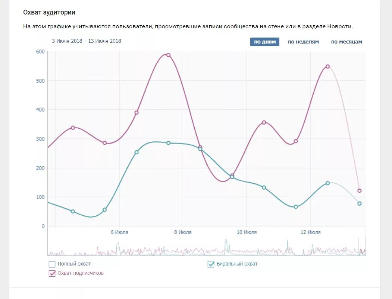392x299 pixels.
Task: Click the pink peak point near 550
Action: (x=327, y=67)
